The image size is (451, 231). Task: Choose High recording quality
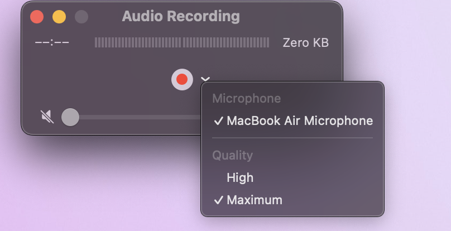(240, 177)
